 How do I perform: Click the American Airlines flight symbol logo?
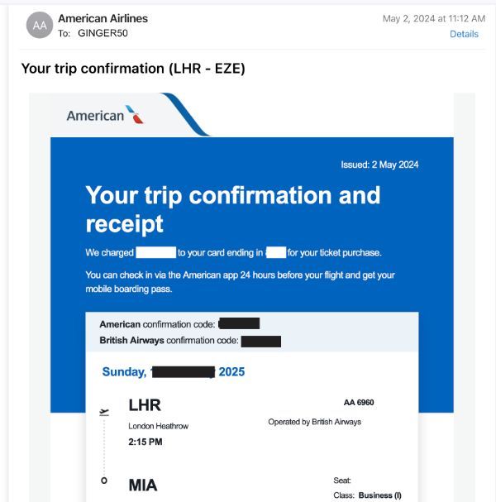click(135, 114)
